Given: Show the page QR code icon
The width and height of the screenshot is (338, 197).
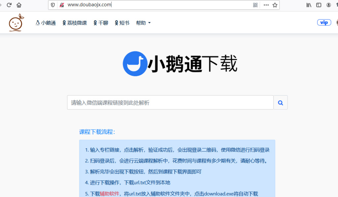Looking at the screenshot, I should pos(255,5).
